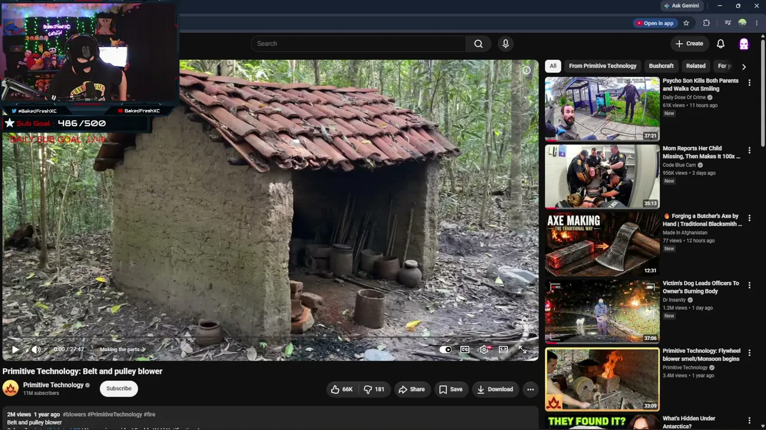The image size is (766, 430).
Task: Show more filter chips with the arrow
Action: 744,67
